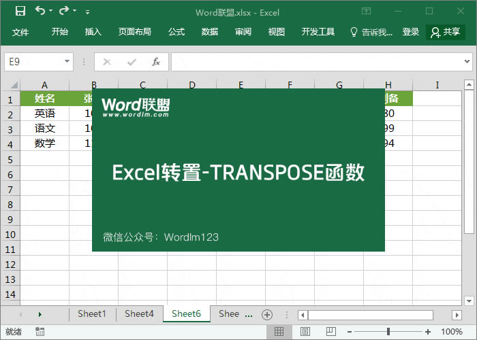Switch to the 插入 ribbon tab
Image resolution: width=477 pixels, height=340 pixels.
(x=93, y=31)
